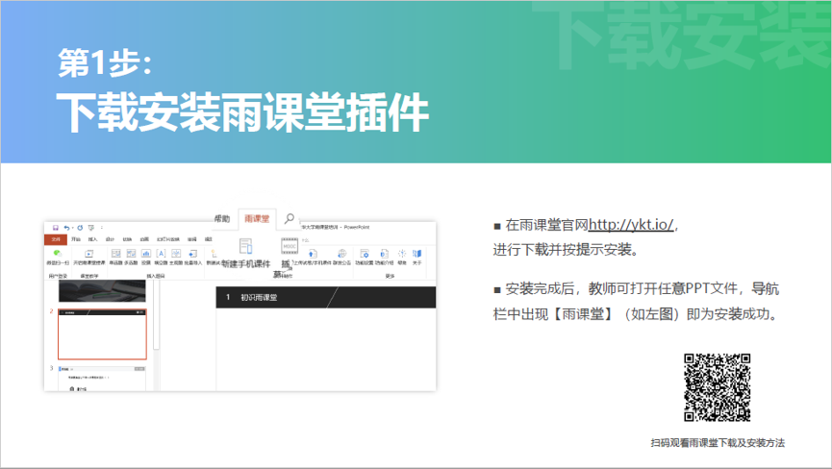This screenshot has height=469, width=832.
Task: Click caption 扫码观看雨课堂下载及安装方法
Action: [x=718, y=443]
